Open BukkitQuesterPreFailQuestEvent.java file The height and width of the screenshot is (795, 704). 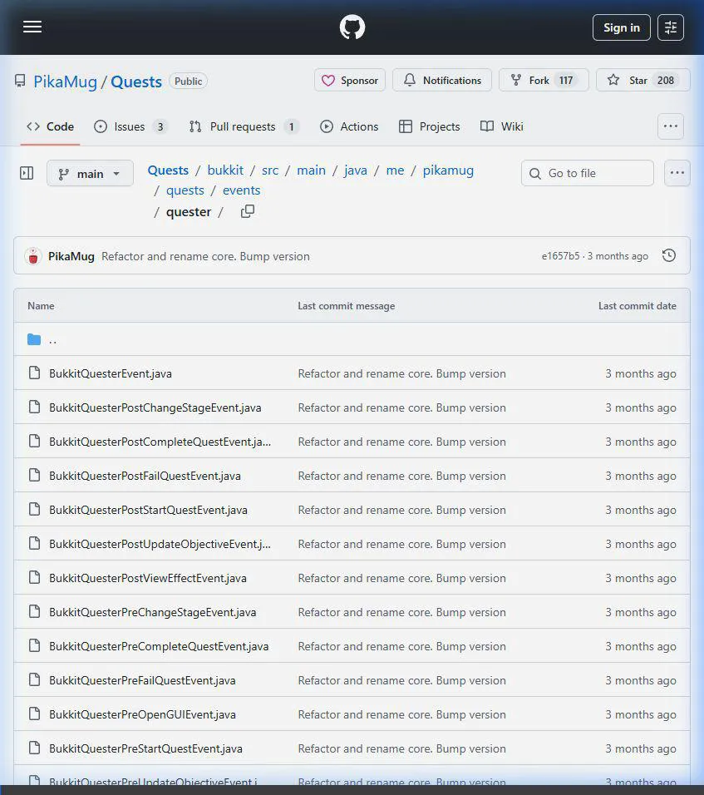[142, 680]
